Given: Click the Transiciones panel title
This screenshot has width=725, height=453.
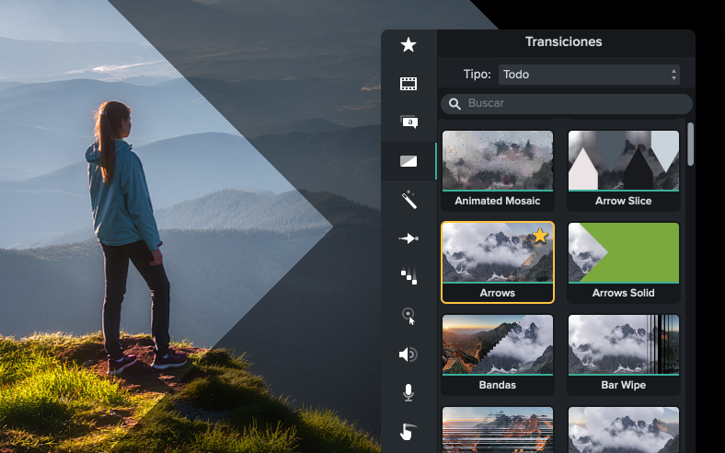Looking at the screenshot, I should click(x=564, y=41).
